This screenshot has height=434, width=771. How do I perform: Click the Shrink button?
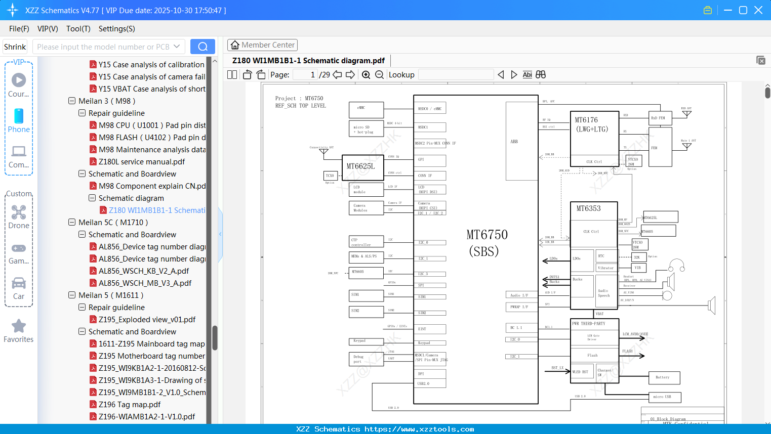click(x=15, y=46)
